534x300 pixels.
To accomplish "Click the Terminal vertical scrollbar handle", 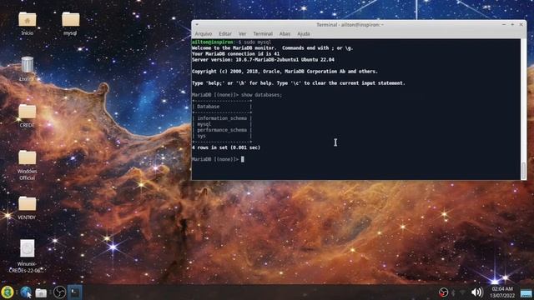I will (x=523, y=170).
